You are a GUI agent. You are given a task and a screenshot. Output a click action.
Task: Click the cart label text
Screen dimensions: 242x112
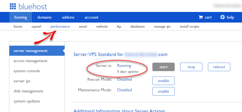[208, 18]
